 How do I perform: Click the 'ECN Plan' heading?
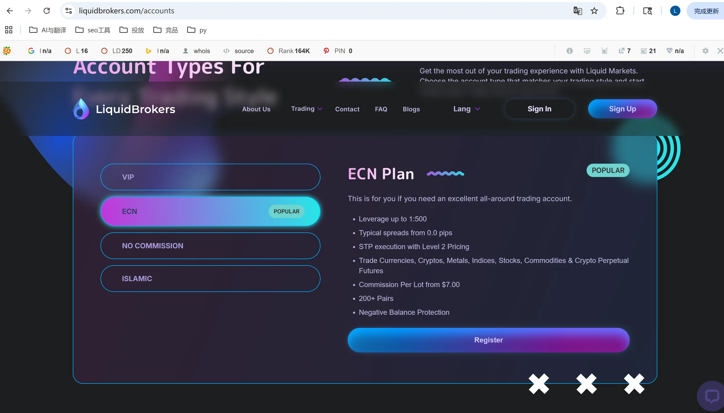381,174
